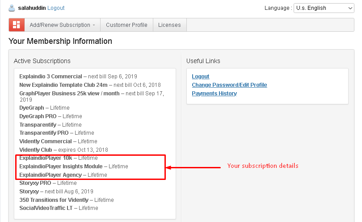The height and width of the screenshot is (222, 362).
Task: Open the Customer Profile tab
Action: click(126, 25)
